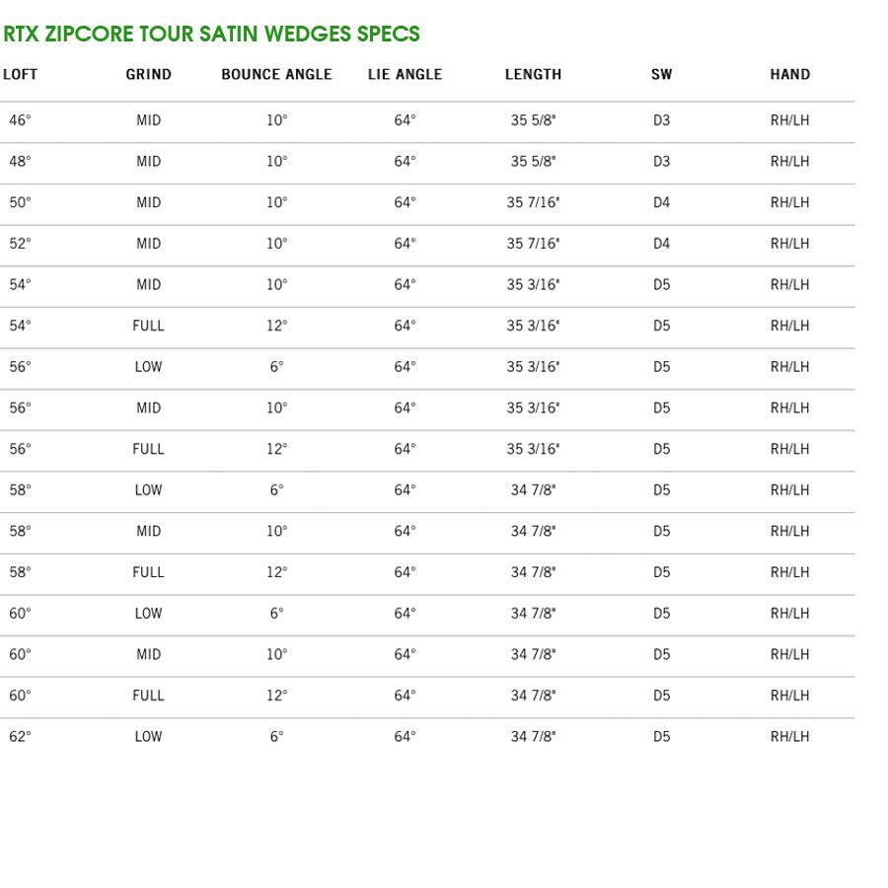Select the 60° loft in the LOW row
888x888 pixels.
tap(20, 614)
